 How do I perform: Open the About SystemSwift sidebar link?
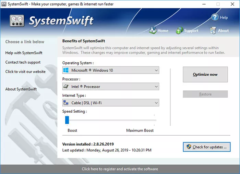pos(21,89)
